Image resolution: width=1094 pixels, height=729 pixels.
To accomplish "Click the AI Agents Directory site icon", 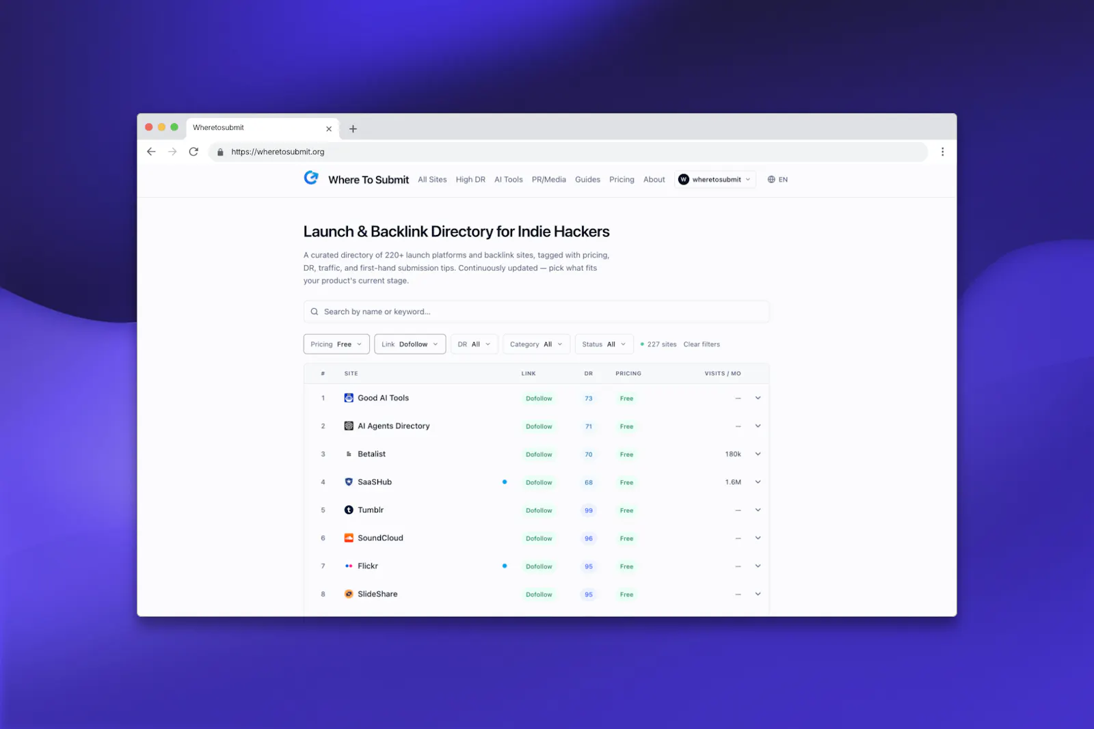I will click(349, 426).
